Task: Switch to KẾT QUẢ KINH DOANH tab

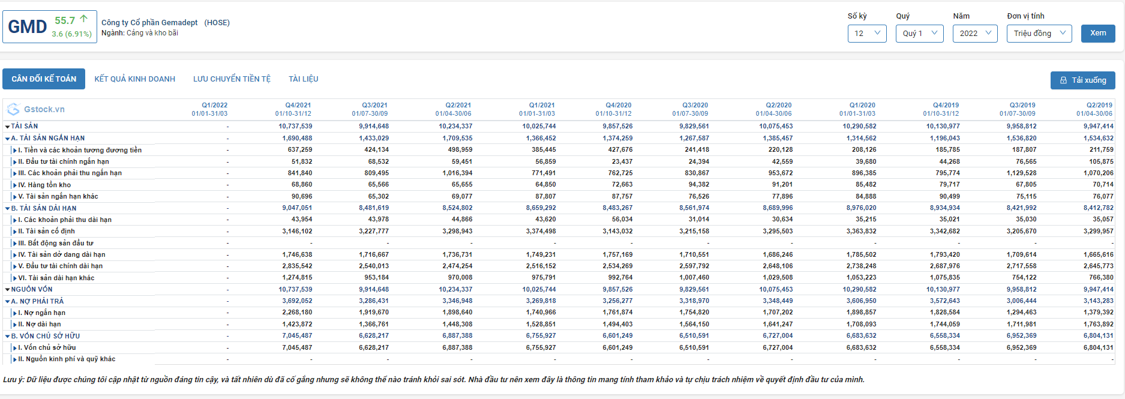Action: [x=135, y=79]
